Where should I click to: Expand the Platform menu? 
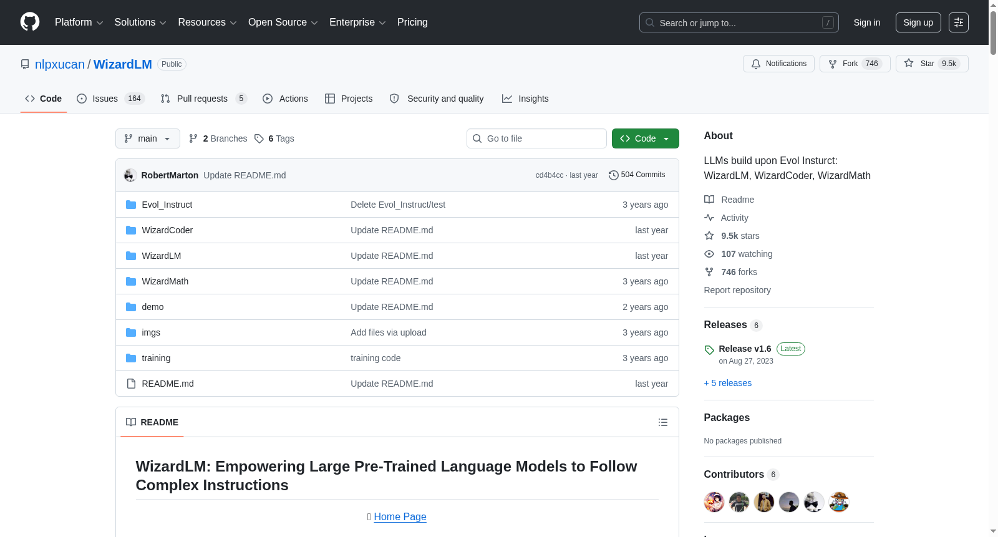click(79, 22)
